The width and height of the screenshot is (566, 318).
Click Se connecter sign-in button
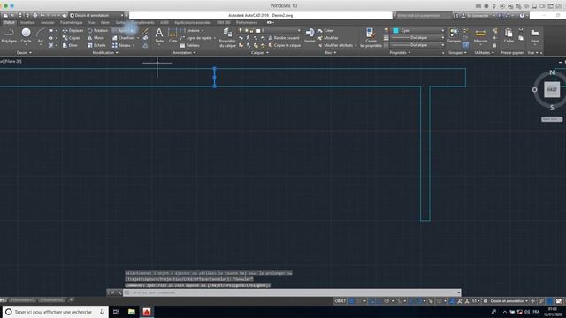[475, 16]
